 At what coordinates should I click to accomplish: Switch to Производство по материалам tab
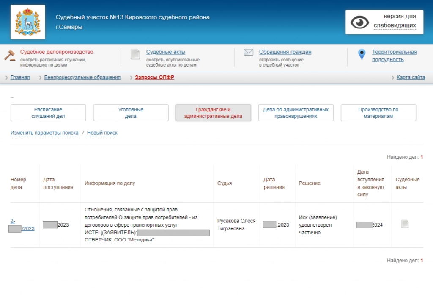click(378, 113)
